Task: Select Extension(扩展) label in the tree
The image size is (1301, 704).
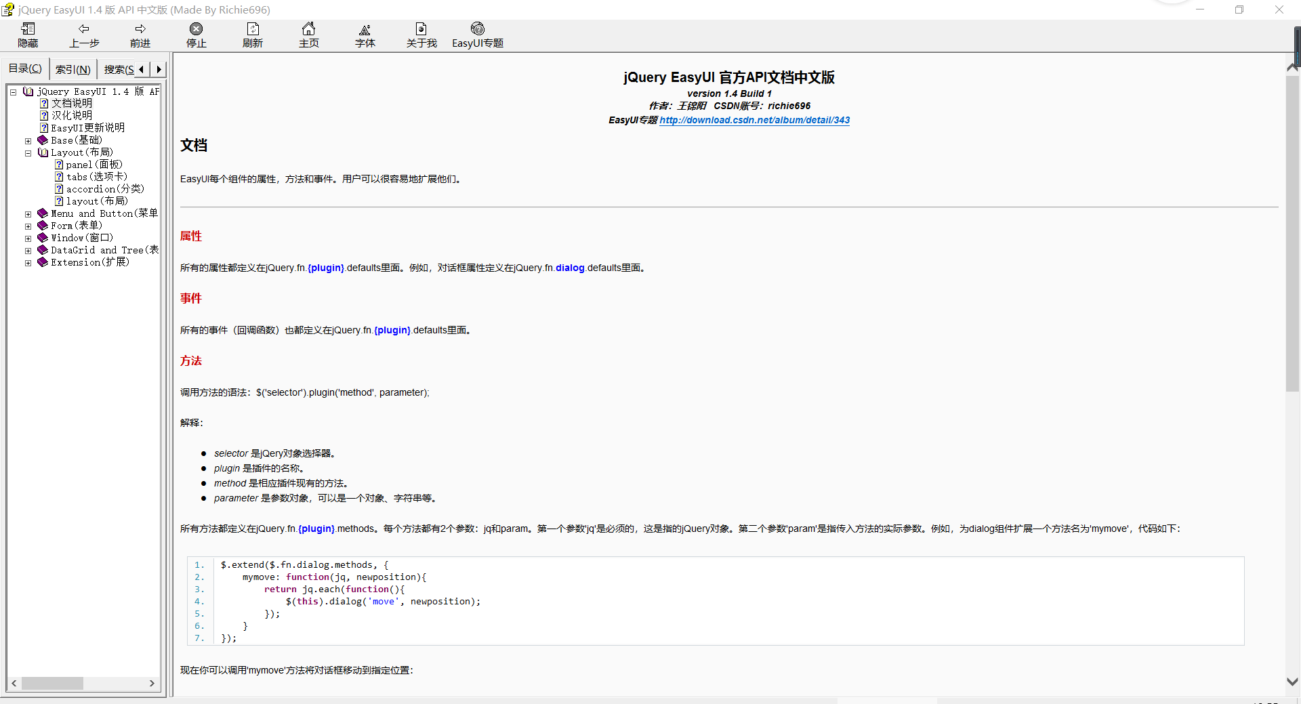Action: 90,262
